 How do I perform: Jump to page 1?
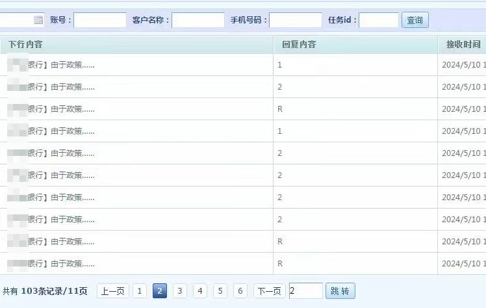point(140,291)
